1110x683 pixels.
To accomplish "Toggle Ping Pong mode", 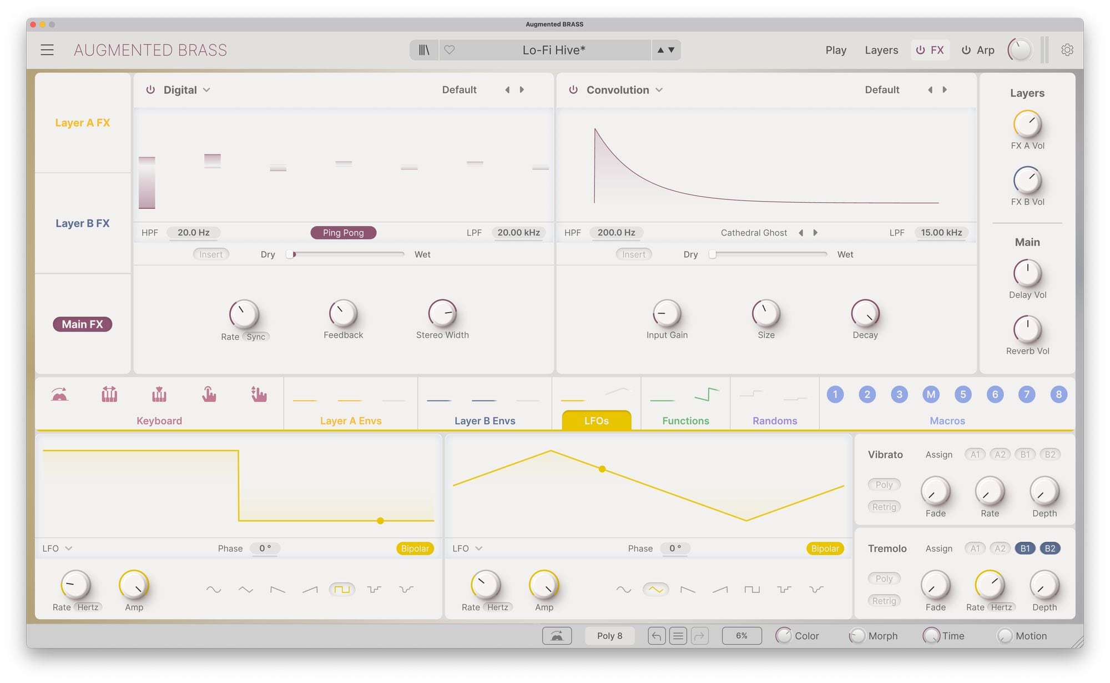I will 343,233.
